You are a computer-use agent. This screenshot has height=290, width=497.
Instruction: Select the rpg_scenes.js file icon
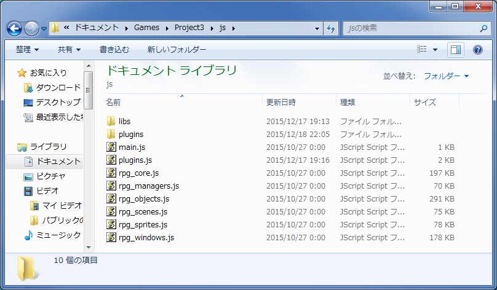tap(111, 211)
